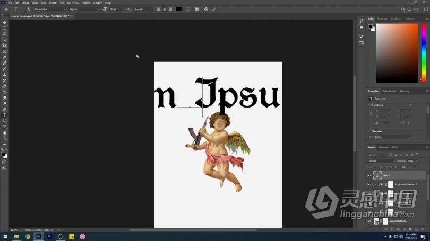Hide the Layer 3 text layer
Screen dimensions: 430x241
point(369,175)
